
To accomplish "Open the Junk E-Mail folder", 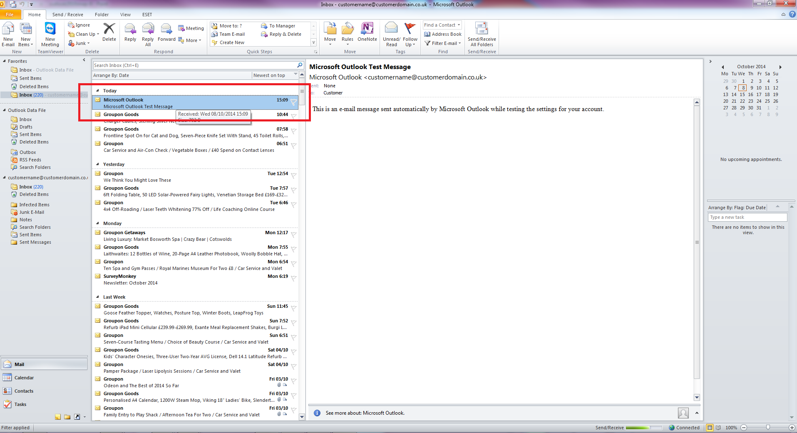I will coord(32,212).
